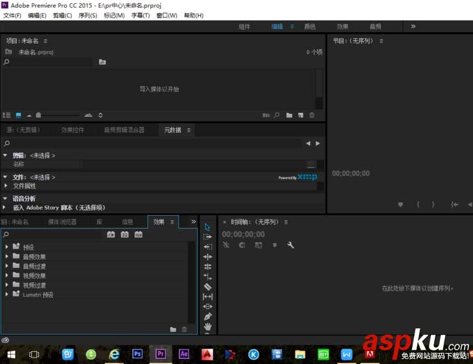Select the Razor tool
This screenshot has height=364, width=473.
(x=207, y=286)
